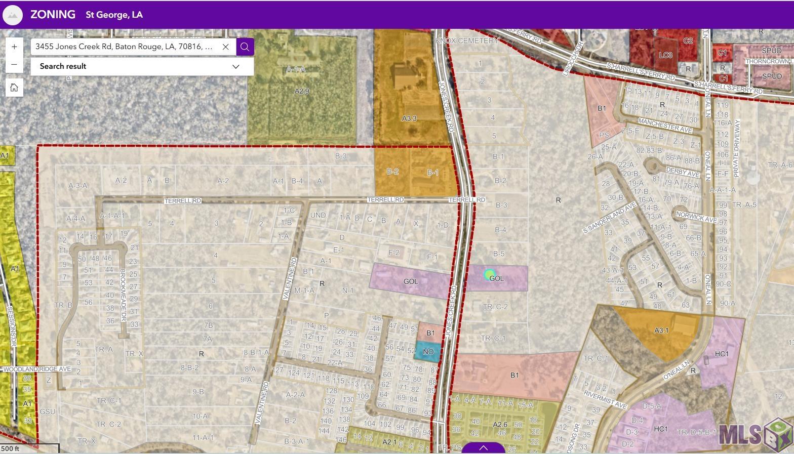Click the green location marker on map
The image size is (794, 454).
(489, 275)
